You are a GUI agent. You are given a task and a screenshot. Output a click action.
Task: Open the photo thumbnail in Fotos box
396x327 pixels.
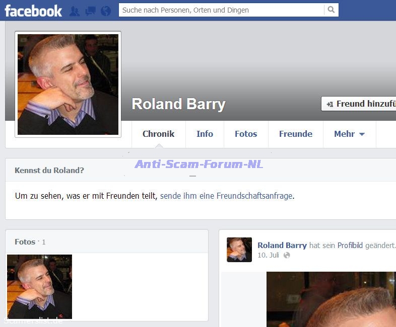click(39, 287)
